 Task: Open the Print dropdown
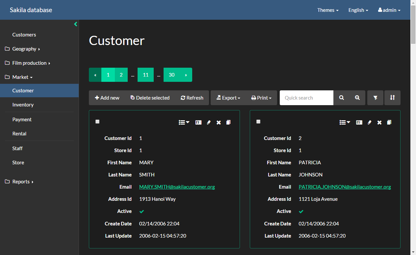pos(261,98)
